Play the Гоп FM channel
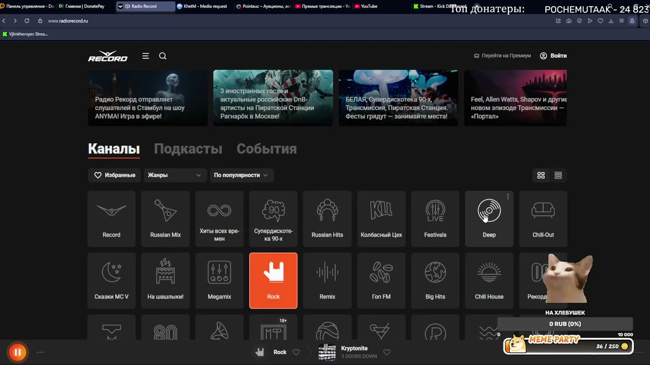This screenshot has height=365, width=650. [381, 280]
